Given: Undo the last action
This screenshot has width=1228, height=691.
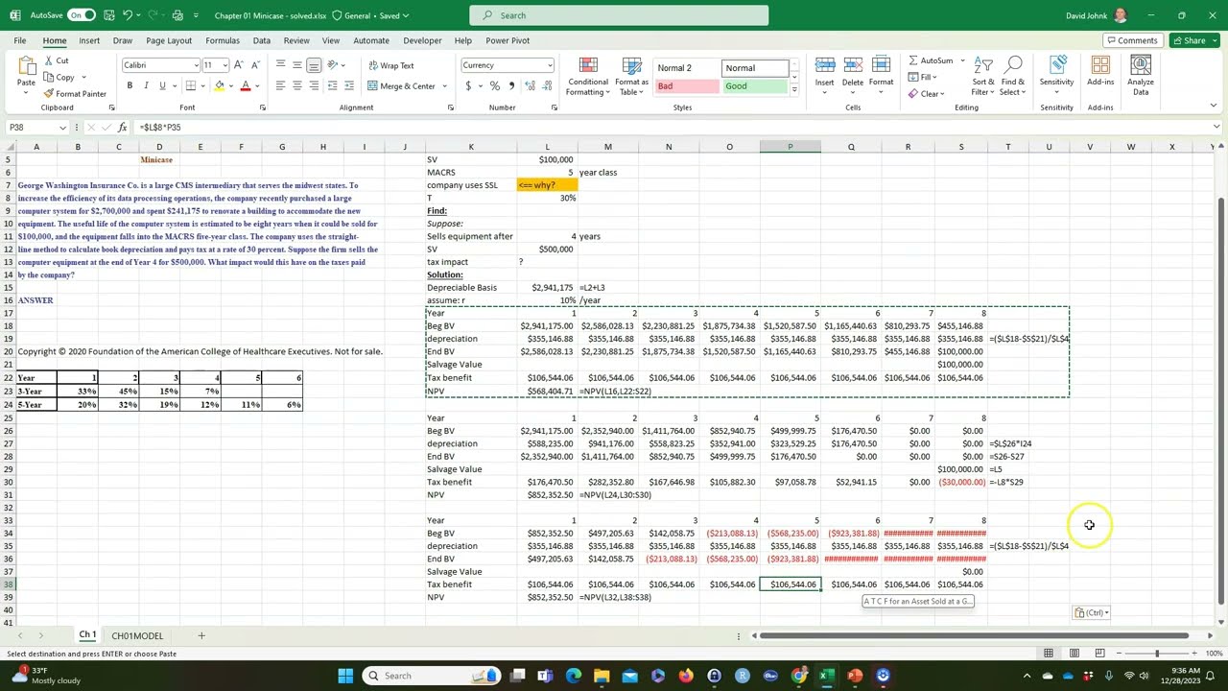Looking at the screenshot, I should 128,15.
